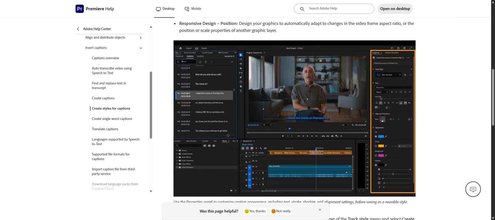Click the Premiere Pr logo icon
Viewport: 495px width, 220px height.
coord(80,9)
